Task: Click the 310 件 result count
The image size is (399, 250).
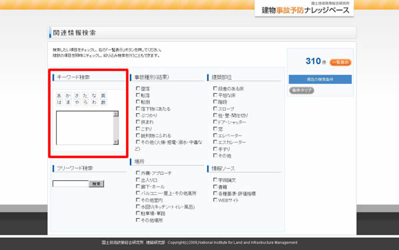Action: [316, 61]
